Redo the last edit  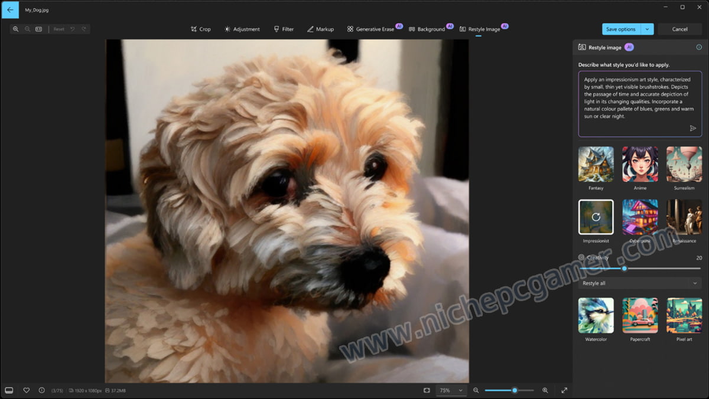(84, 29)
